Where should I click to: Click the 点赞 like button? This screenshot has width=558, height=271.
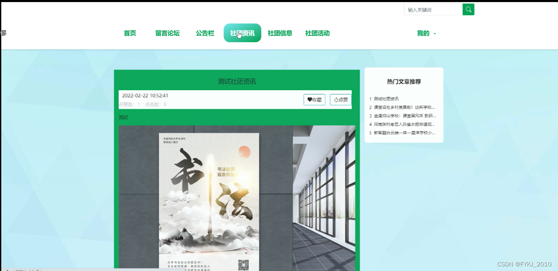341,100
